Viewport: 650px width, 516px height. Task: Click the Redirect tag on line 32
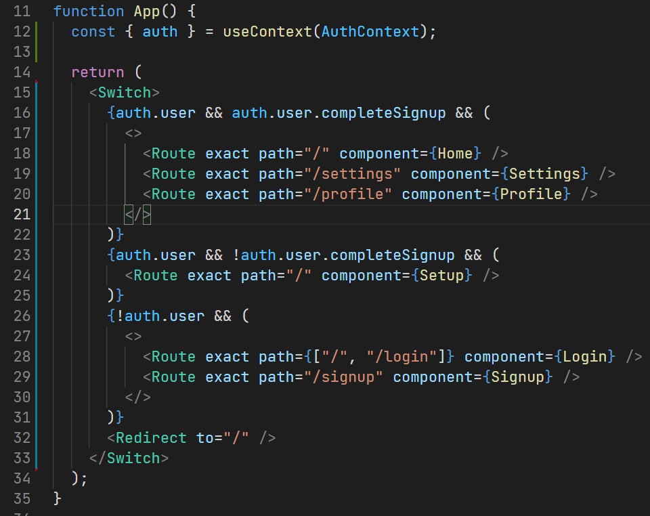pos(151,437)
